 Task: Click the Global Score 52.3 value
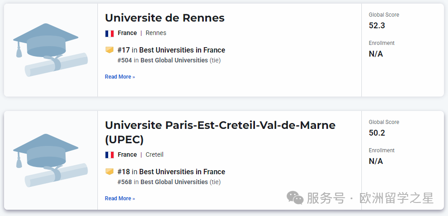(x=377, y=26)
